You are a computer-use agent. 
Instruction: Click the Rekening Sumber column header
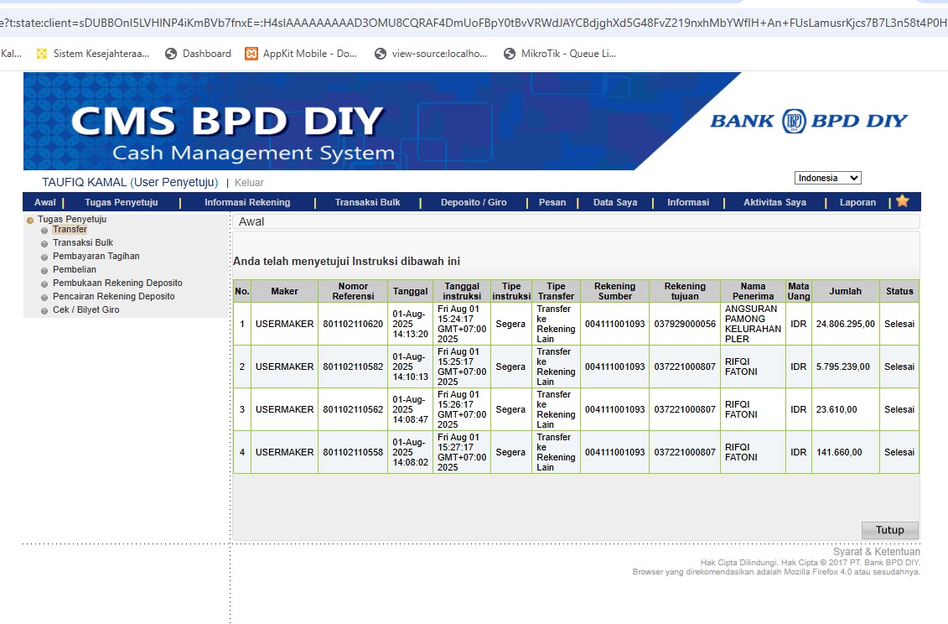(x=615, y=291)
